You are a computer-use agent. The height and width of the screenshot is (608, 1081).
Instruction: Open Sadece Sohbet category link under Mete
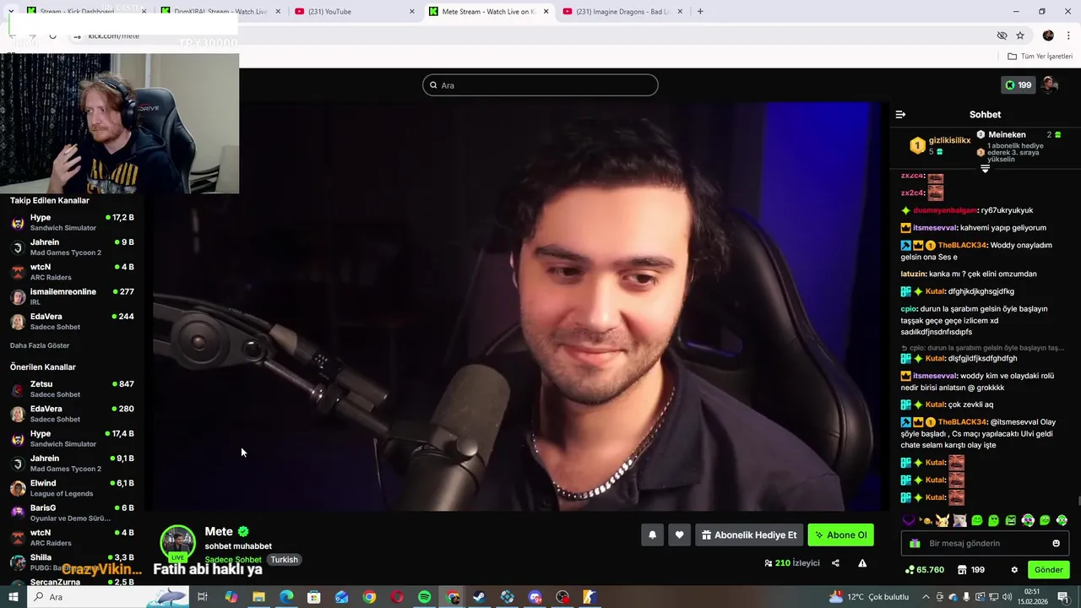pyautogui.click(x=233, y=560)
